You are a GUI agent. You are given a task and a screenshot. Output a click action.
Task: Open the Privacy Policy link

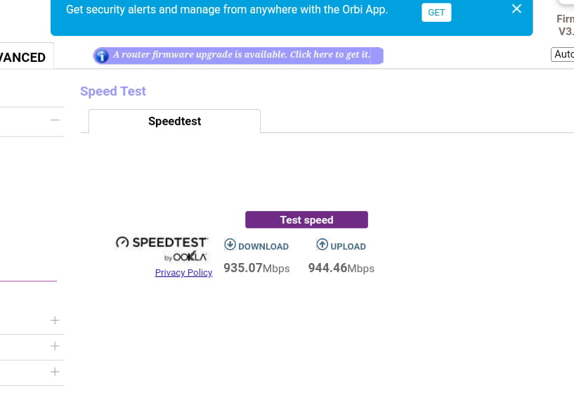click(x=183, y=273)
